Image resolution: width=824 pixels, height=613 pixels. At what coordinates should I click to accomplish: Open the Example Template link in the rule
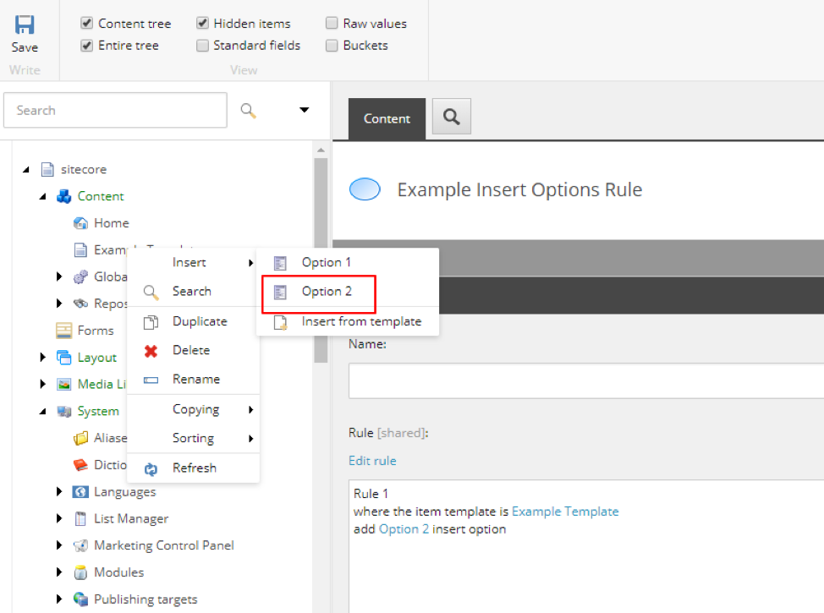[564, 510]
